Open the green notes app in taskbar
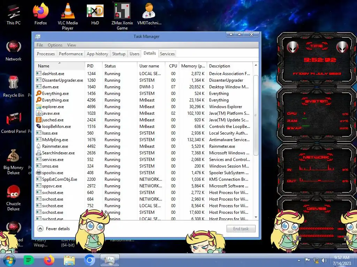Screen dimensions: 357x267 tap(29, 260)
